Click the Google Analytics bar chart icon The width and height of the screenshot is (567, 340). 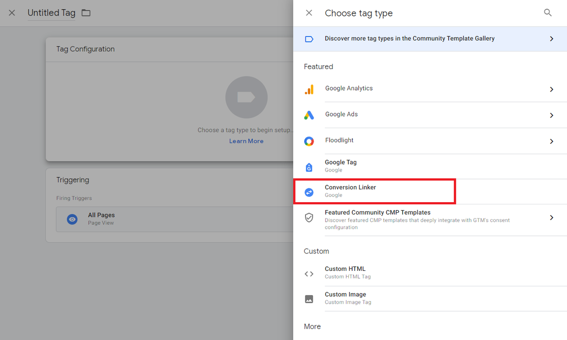(x=309, y=89)
